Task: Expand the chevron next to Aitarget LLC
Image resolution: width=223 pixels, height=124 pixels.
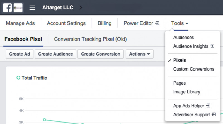Action: point(81,8)
